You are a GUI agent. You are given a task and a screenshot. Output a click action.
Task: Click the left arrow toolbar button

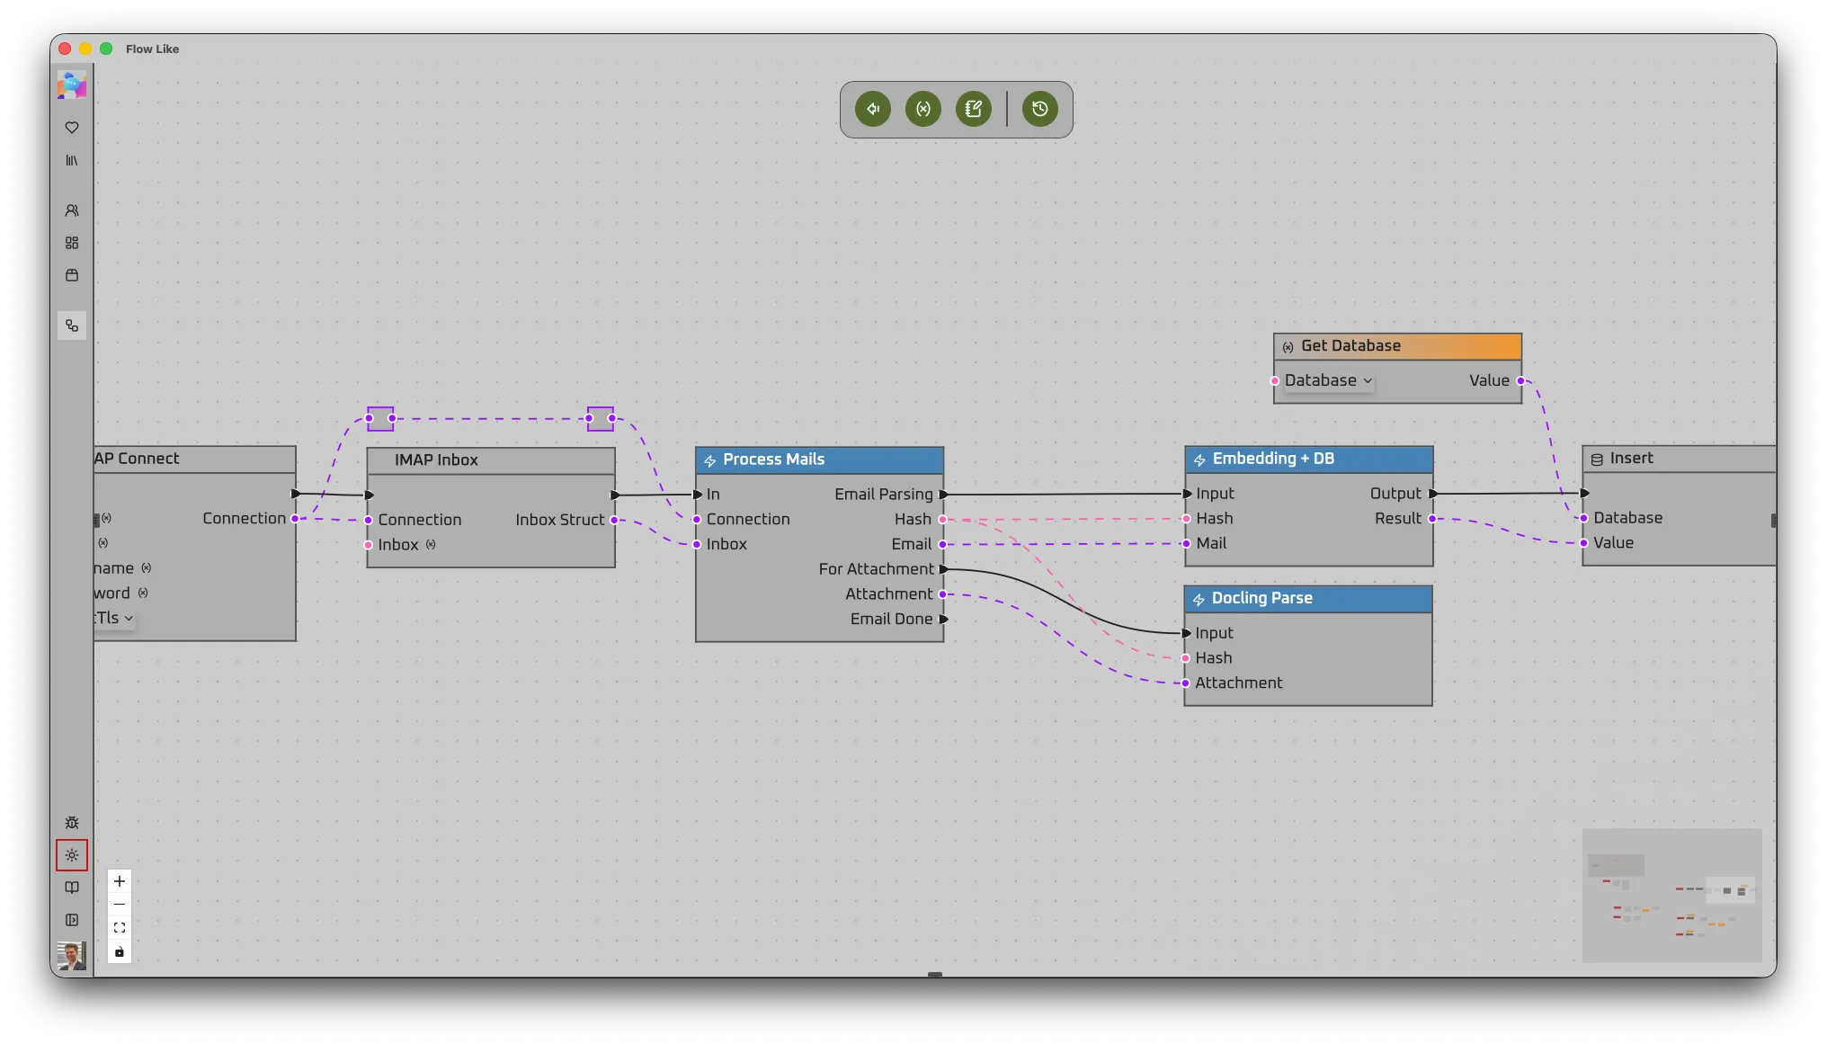point(873,109)
